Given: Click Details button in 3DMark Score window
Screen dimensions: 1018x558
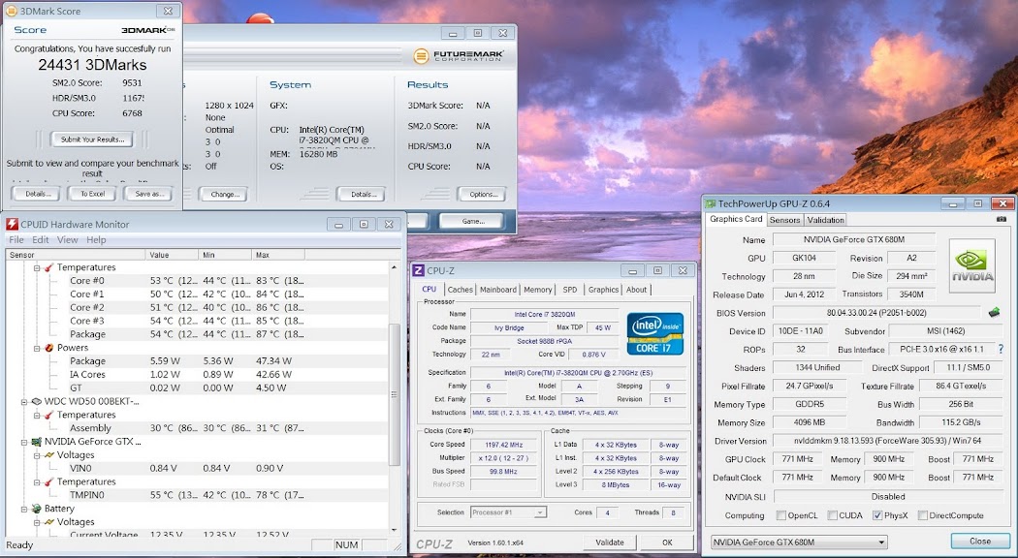Looking at the screenshot, I should (37, 194).
